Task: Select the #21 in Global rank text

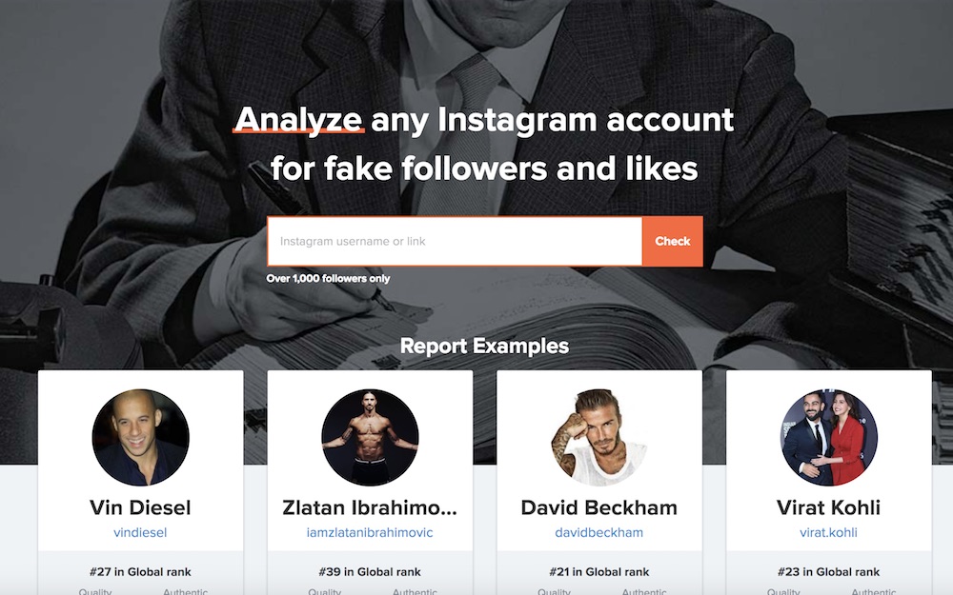Action: point(599,572)
